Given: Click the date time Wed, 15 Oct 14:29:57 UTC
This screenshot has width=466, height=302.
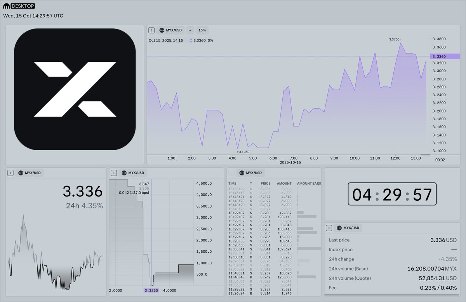Looking at the screenshot, I should 33,16.
